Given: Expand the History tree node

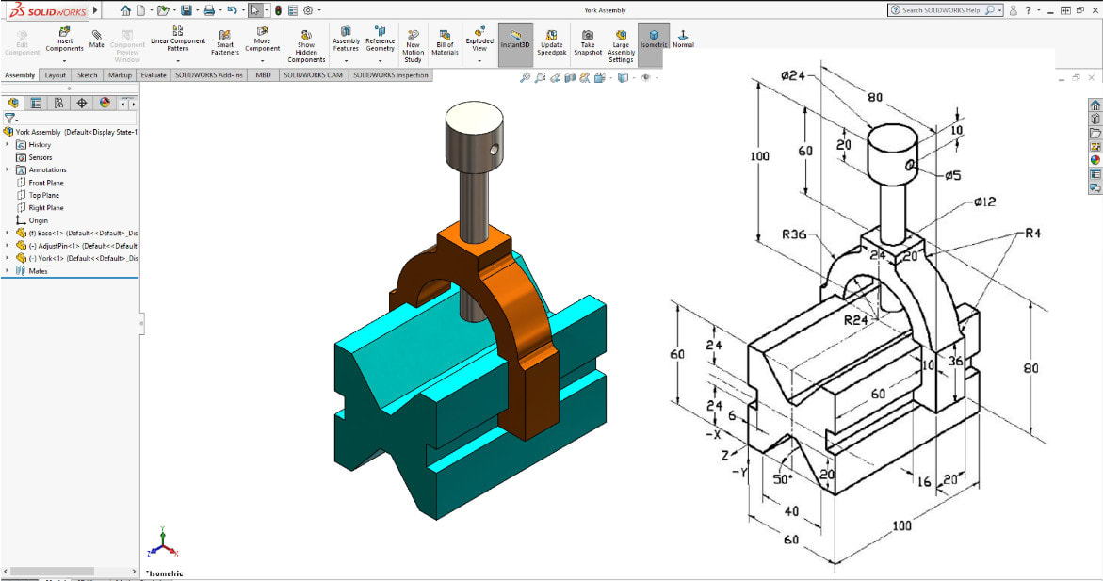Looking at the screenshot, I should point(8,144).
